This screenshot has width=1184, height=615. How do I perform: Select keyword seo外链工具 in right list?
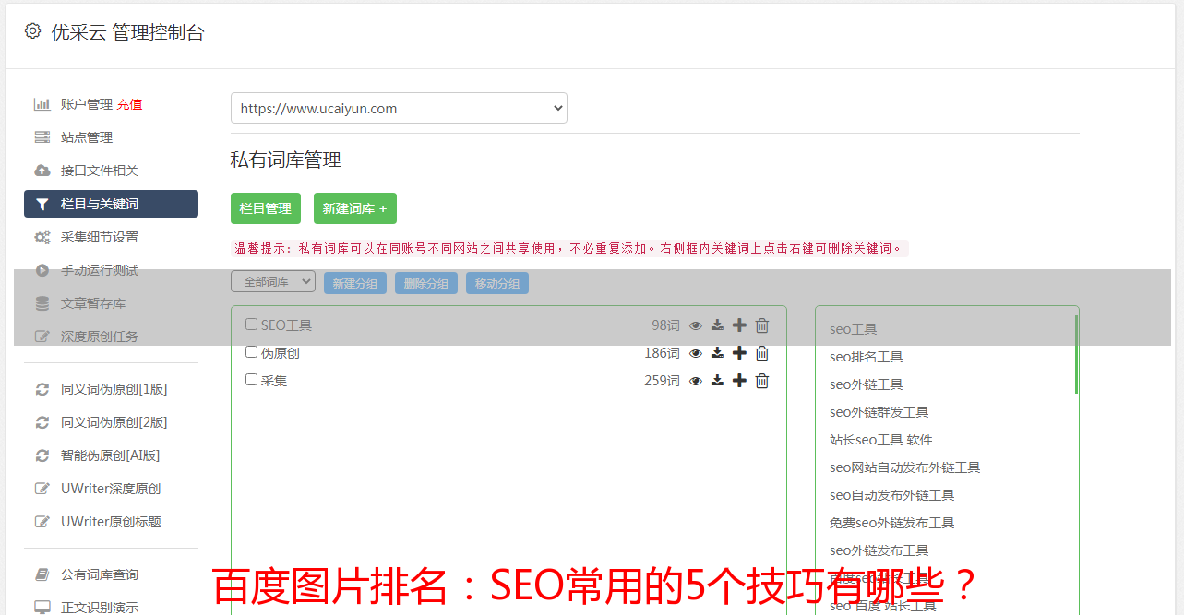pos(866,384)
